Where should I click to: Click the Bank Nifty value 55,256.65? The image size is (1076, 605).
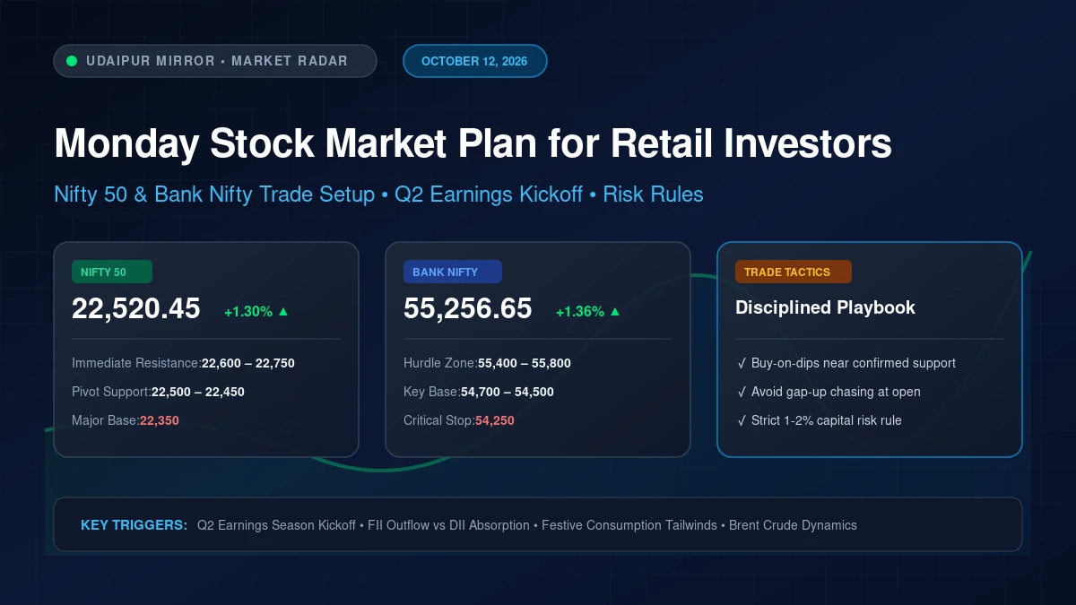pyautogui.click(x=468, y=309)
